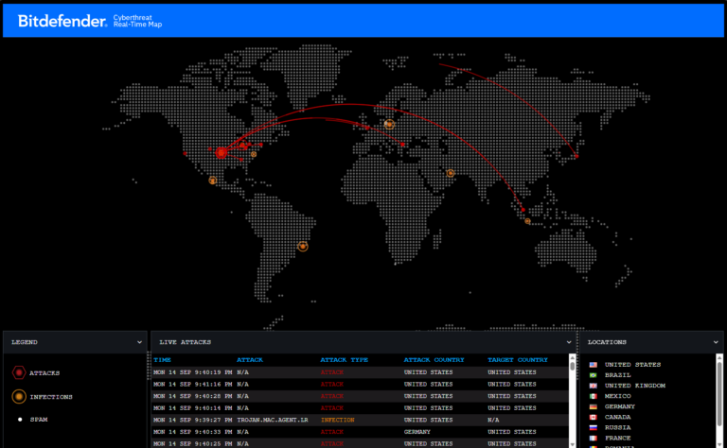Click the Russia flag icon
Image resolution: width=727 pixels, height=448 pixels.
pyautogui.click(x=593, y=427)
